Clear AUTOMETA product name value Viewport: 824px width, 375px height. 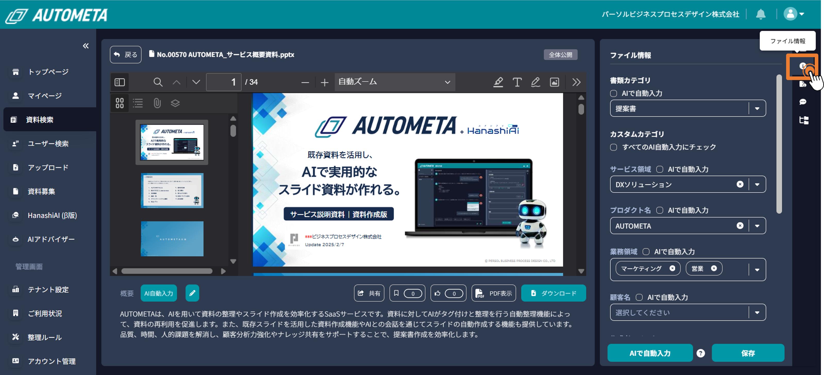(x=740, y=226)
